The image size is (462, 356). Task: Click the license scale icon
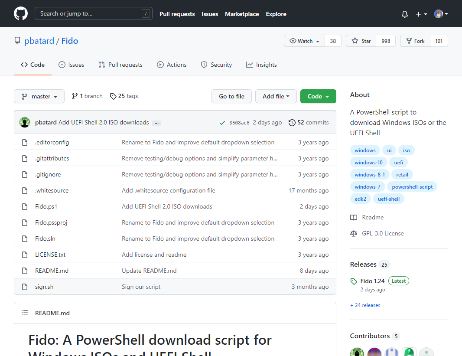354,233
